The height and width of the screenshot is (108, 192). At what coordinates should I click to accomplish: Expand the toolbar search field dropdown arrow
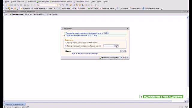(x=56, y=5)
